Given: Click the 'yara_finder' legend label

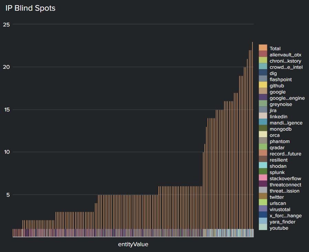Looking at the screenshot, I should coord(282,222).
